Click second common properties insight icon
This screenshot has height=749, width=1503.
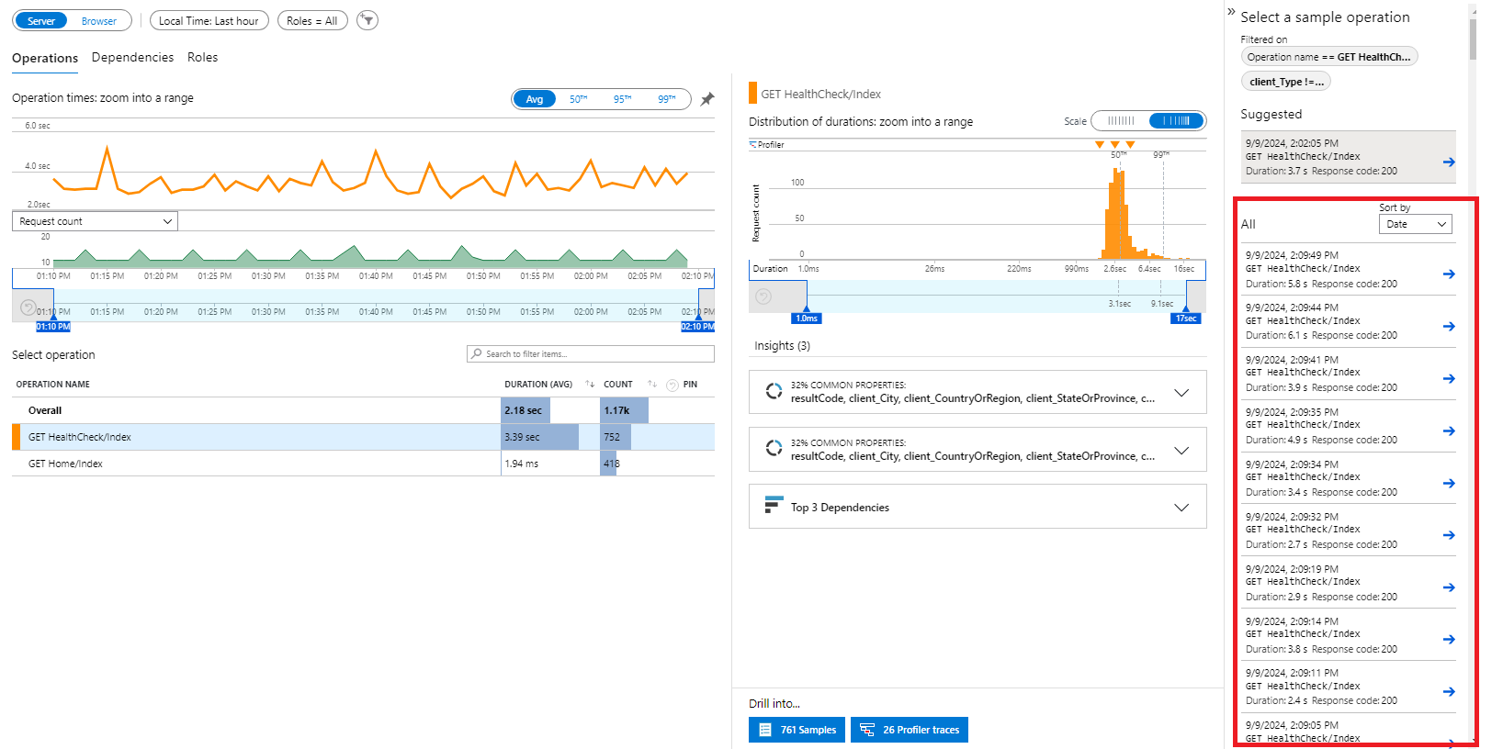coord(774,448)
